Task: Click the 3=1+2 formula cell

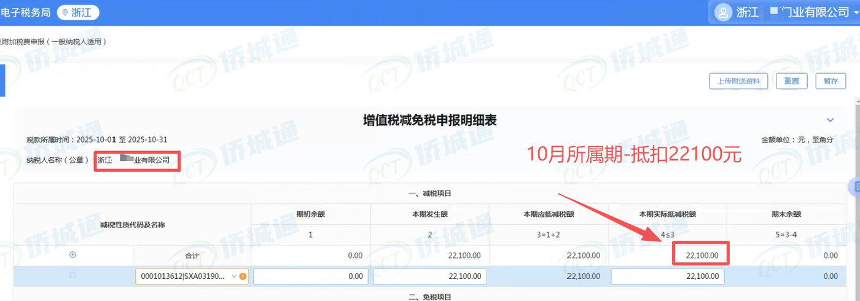Action: [x=549, y=235]
